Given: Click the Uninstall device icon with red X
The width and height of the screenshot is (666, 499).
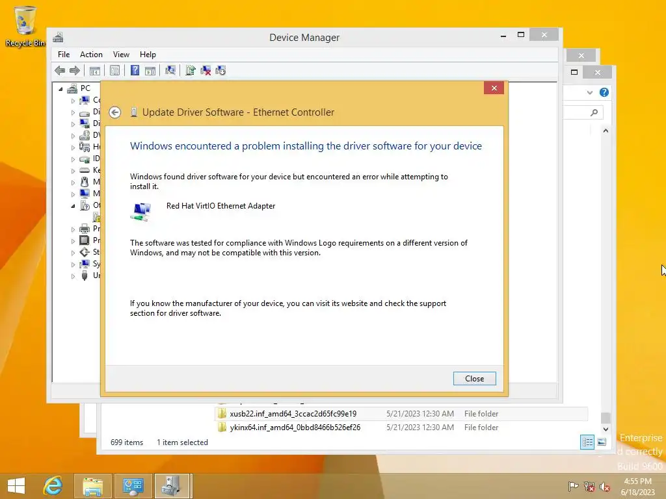Looking at the screenshot, I should pos(206,70).
